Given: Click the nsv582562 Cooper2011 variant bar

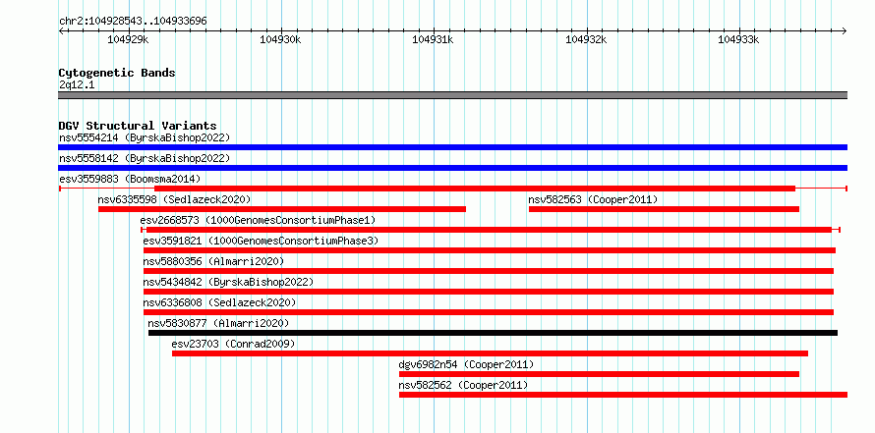Looking at the screenshot, I should click(623, 395).
